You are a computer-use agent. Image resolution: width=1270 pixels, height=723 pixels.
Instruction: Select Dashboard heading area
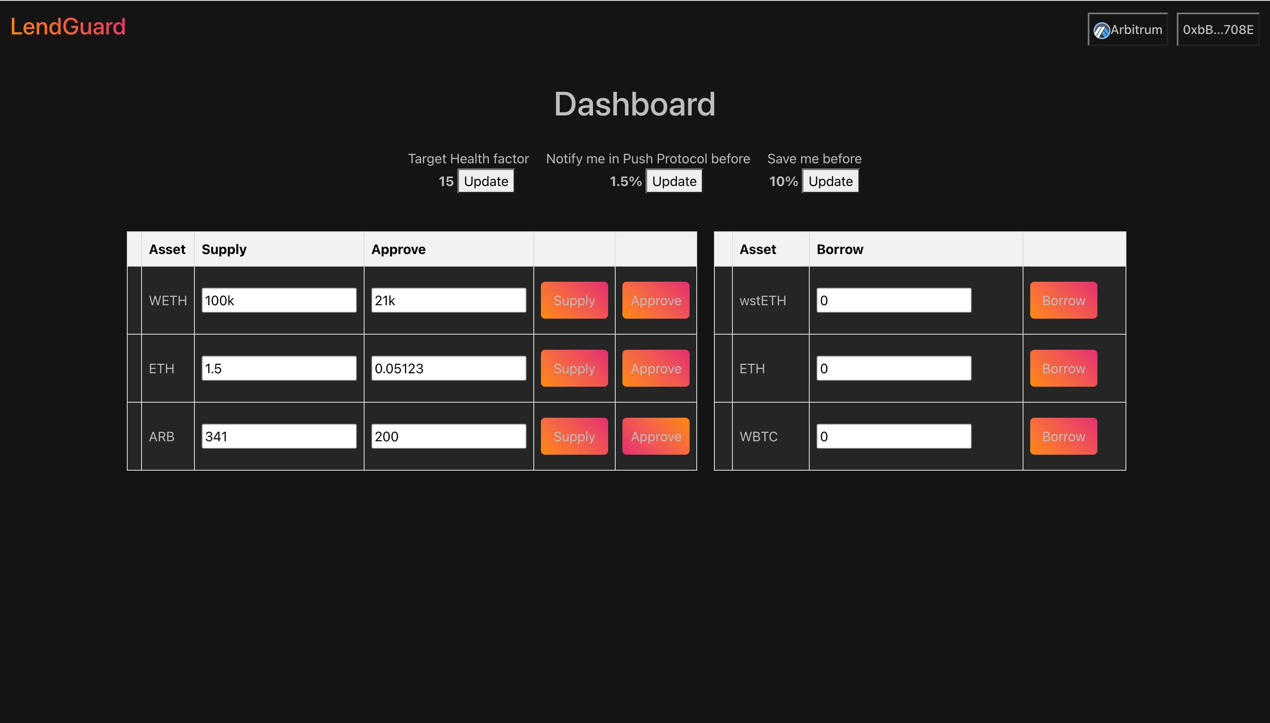point(635,104)
